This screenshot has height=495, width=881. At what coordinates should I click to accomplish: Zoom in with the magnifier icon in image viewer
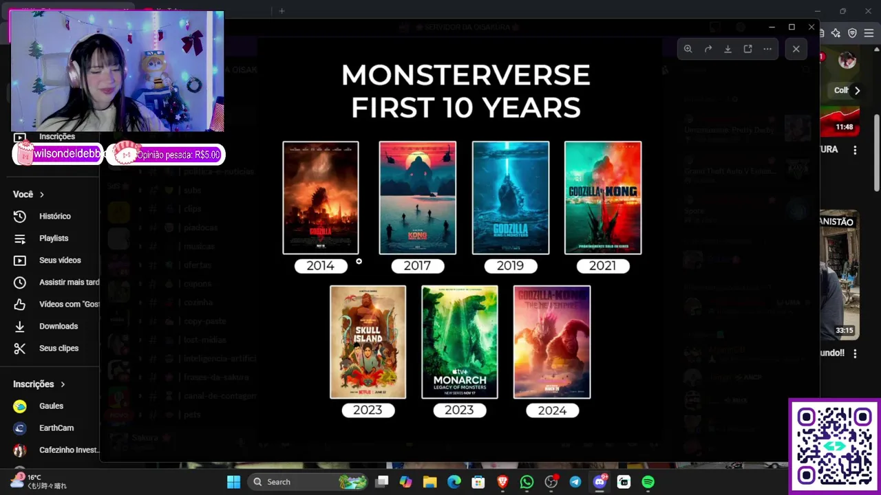pos(688,49)
